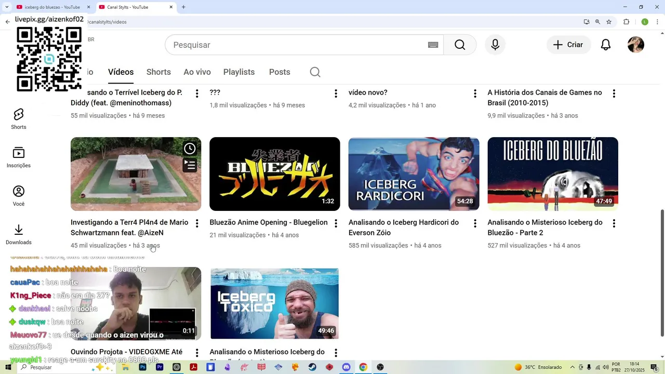Open Chrome profile avatar
Image resolution: width=665 pixels, height=374 pixels.
tap(645, 22)
